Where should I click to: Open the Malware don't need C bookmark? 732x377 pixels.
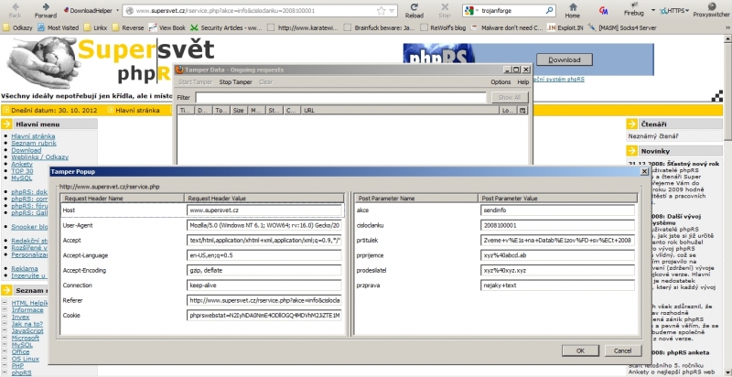click(507, 27)
